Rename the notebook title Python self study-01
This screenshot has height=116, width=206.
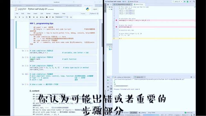38,9
